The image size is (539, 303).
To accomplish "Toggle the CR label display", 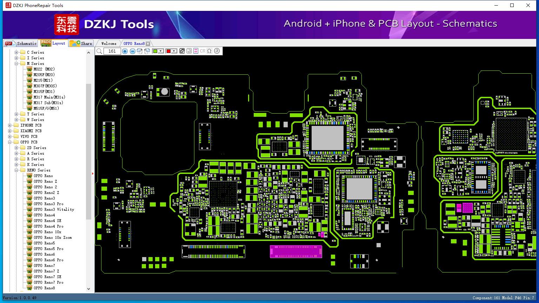I will click(202, 51).
